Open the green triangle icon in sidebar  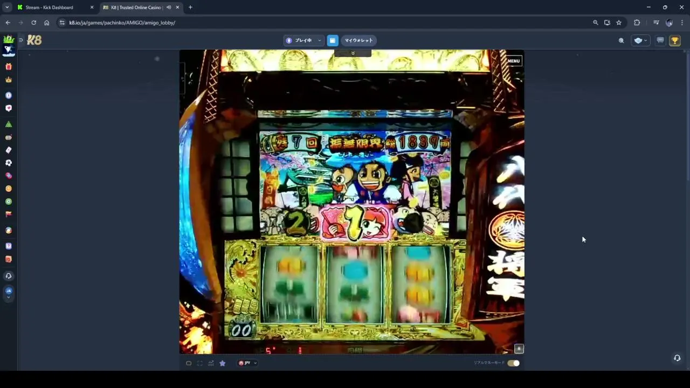tap(9, 124)
